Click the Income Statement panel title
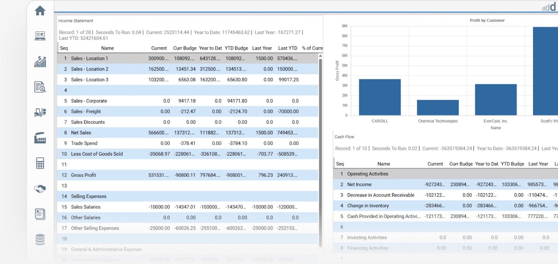This screenshot has height=264, width=558. point(76,21)
